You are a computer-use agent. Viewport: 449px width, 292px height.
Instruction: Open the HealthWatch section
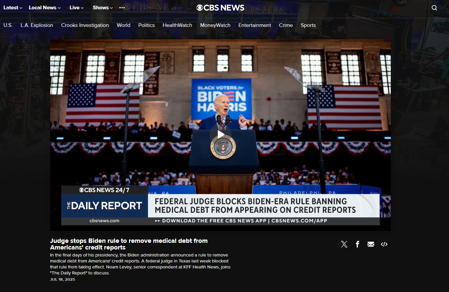(177, 25)
